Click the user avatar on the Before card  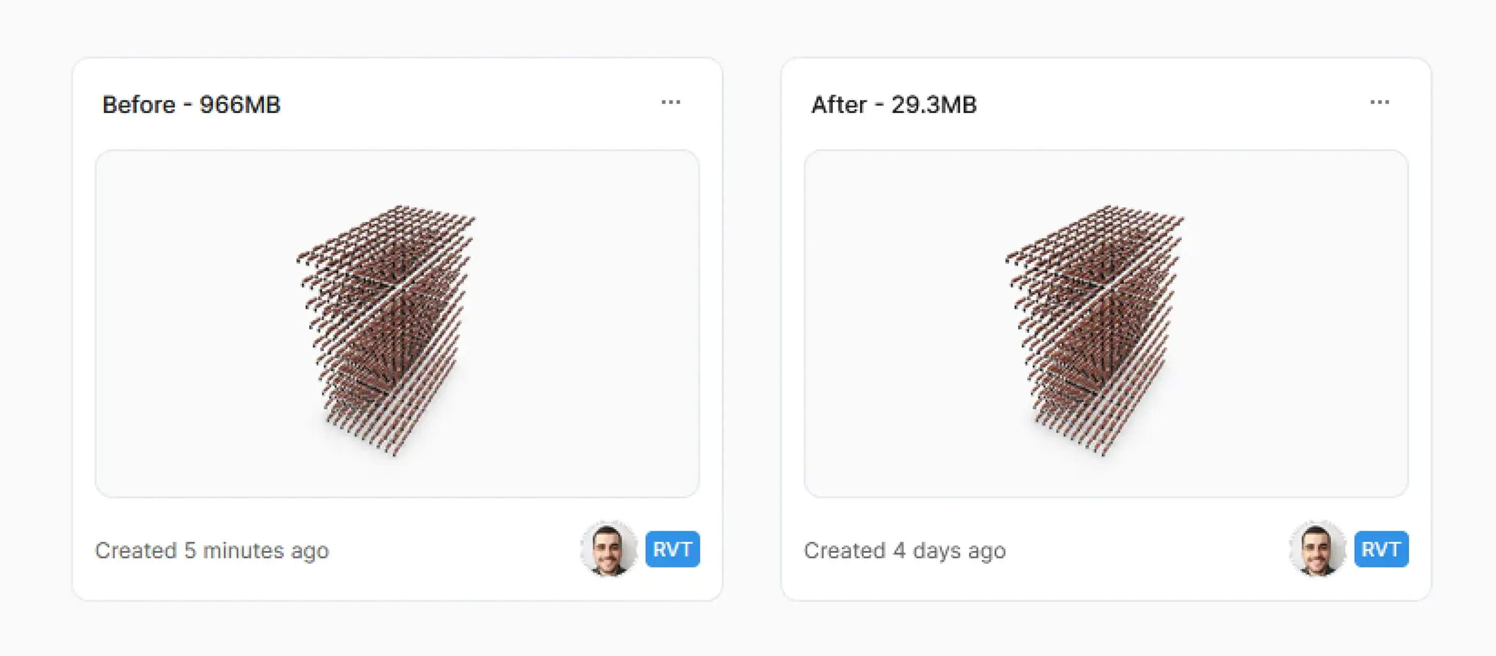608,549
